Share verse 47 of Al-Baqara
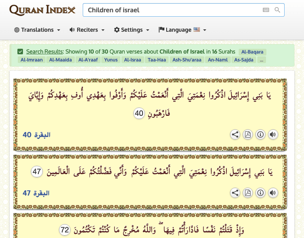This screenshot has width=304, height=238. [235, 193]
